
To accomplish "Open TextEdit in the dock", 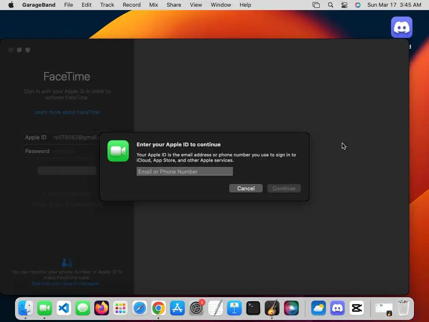I will click(x=215, y=308).
